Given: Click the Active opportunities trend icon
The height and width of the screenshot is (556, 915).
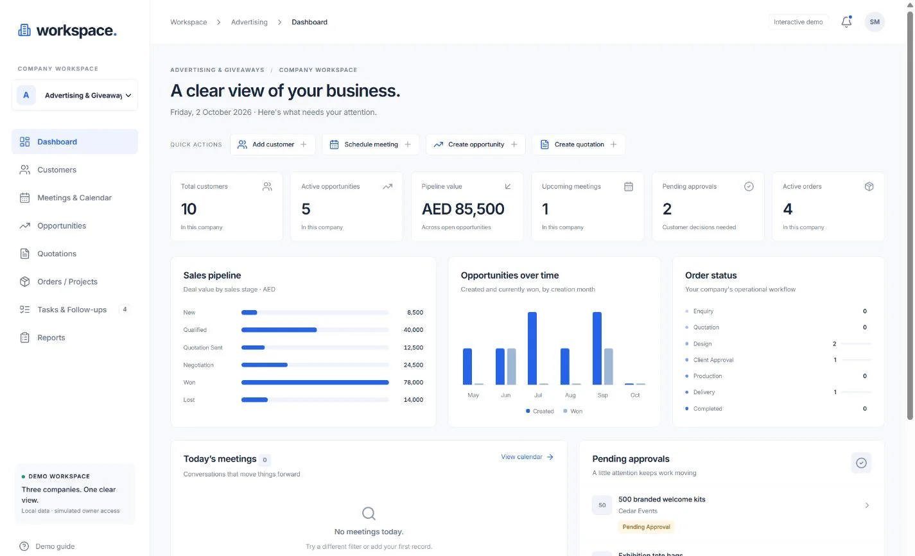Looking at the screenshot, I should click(x=387, y=186).
